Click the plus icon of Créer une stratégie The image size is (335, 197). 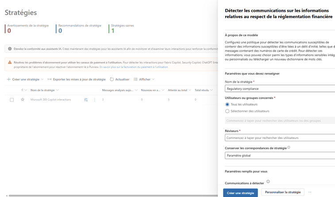[x=8, y=79]
